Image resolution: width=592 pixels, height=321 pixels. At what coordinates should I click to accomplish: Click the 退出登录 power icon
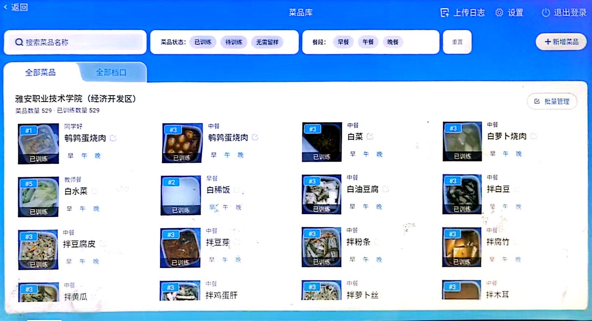point(546,13)
